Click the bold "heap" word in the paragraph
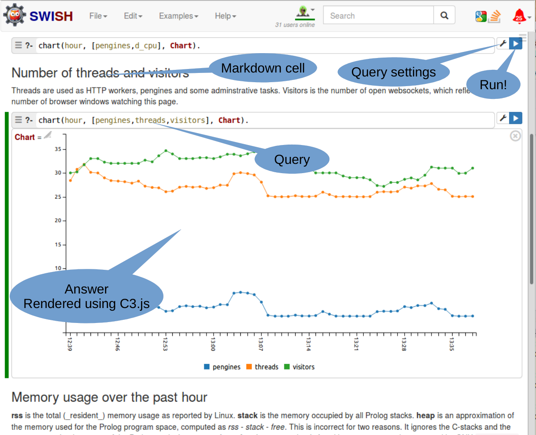Image resolution: width=536 pixels, height=435 pixels. click(425, 416)
